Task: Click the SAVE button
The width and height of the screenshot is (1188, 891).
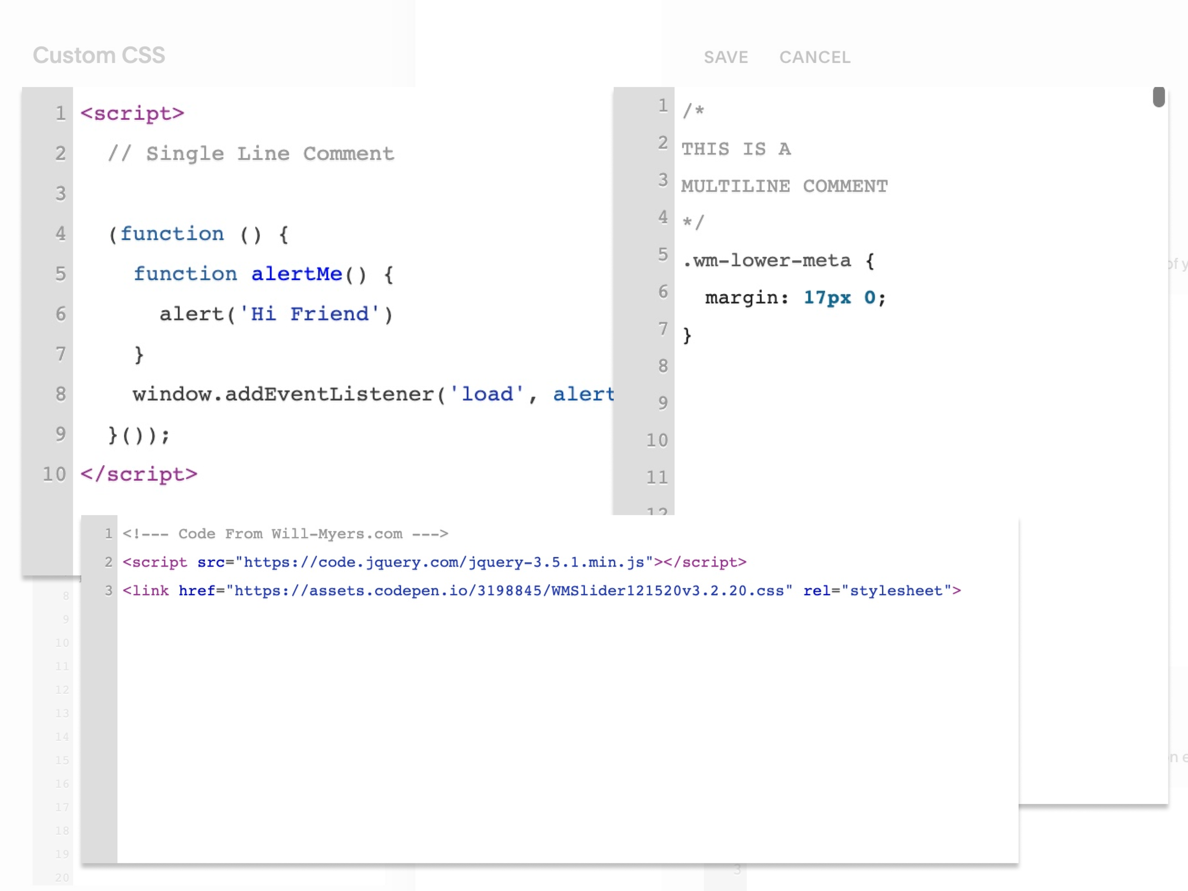Action: [726, 57]
